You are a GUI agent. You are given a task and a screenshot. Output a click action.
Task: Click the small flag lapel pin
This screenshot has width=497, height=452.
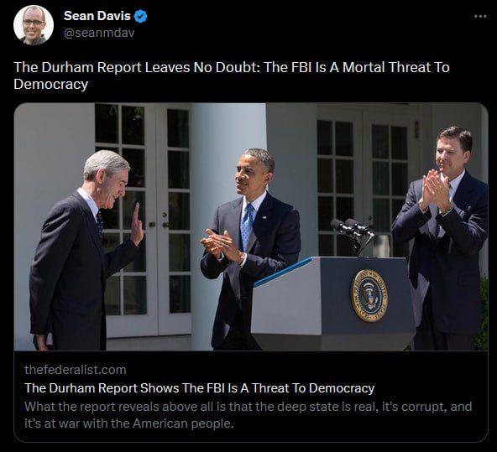click(264, 218)
